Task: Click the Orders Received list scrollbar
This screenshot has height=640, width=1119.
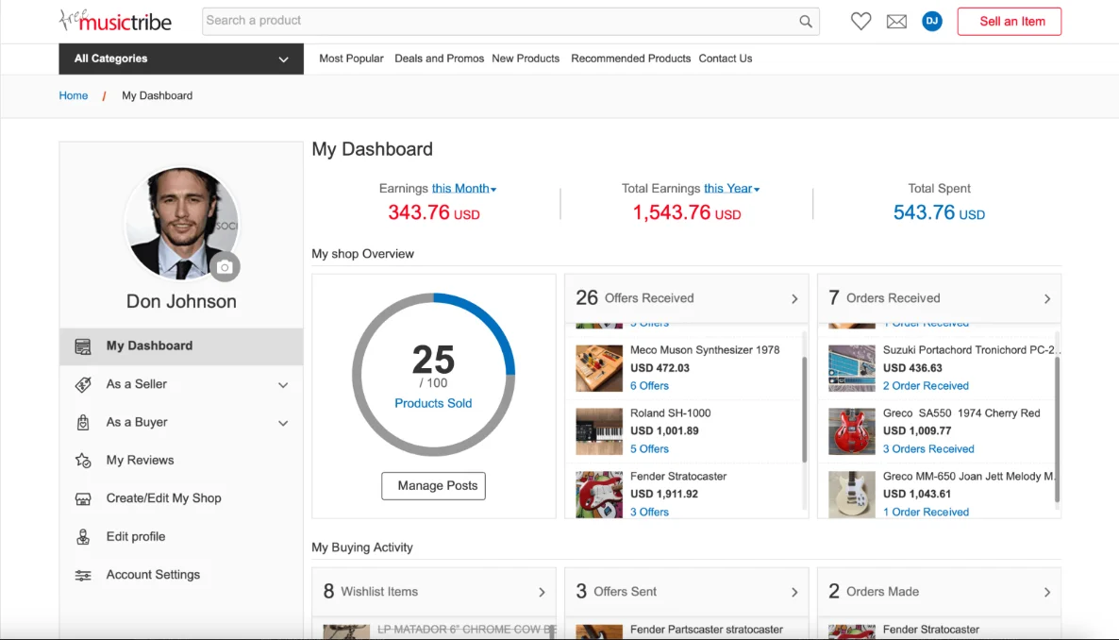Action: (x=1057, y=429)
